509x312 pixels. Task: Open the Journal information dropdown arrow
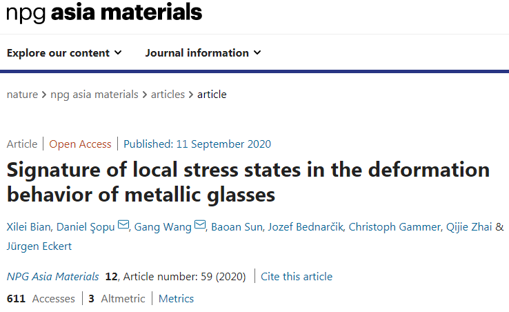click(257, 53)
